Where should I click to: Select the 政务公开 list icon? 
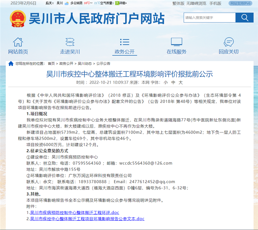pos(124,42)
